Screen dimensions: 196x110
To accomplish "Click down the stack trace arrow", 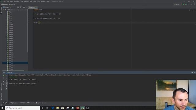I will point(7,78).
